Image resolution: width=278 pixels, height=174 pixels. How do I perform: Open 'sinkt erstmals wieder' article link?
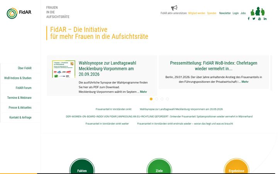pos(185,124)
